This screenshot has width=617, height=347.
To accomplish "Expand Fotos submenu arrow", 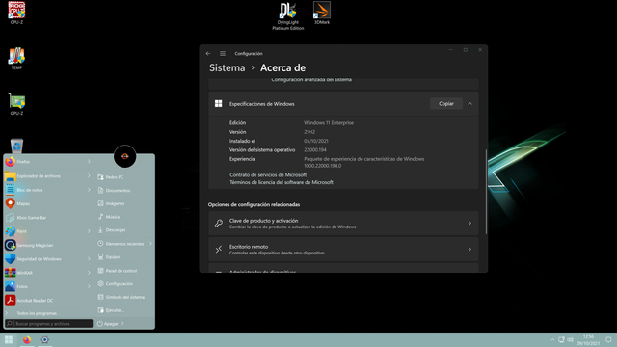I will coord(89,286).
